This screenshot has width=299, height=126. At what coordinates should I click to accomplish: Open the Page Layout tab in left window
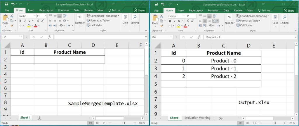click(x=46, y=10)
